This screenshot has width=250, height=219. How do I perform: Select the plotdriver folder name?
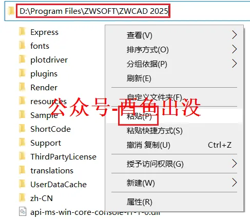click(x=49, y=60)
